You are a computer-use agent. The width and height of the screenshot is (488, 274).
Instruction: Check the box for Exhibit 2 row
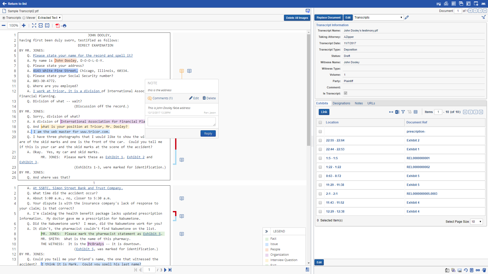pyautogui.click(x=320, y=140)
